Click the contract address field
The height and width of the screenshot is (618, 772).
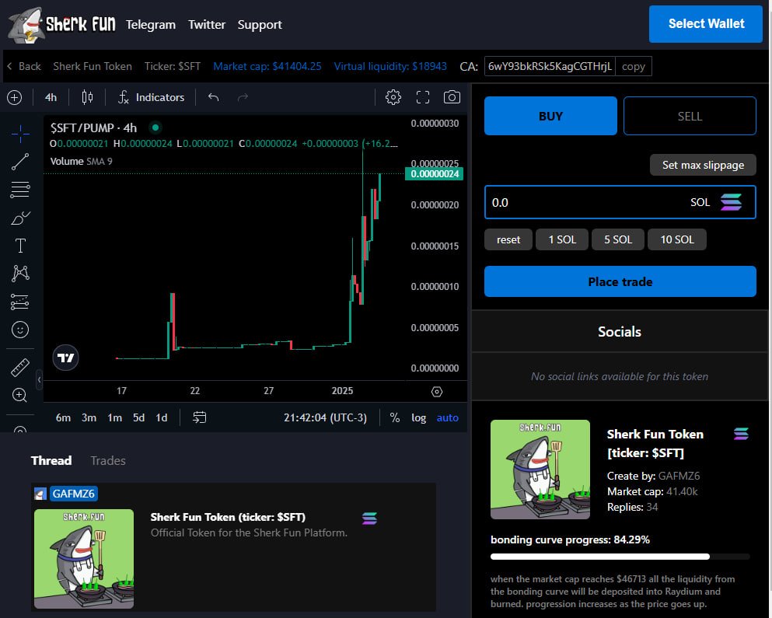coord(550,67)
